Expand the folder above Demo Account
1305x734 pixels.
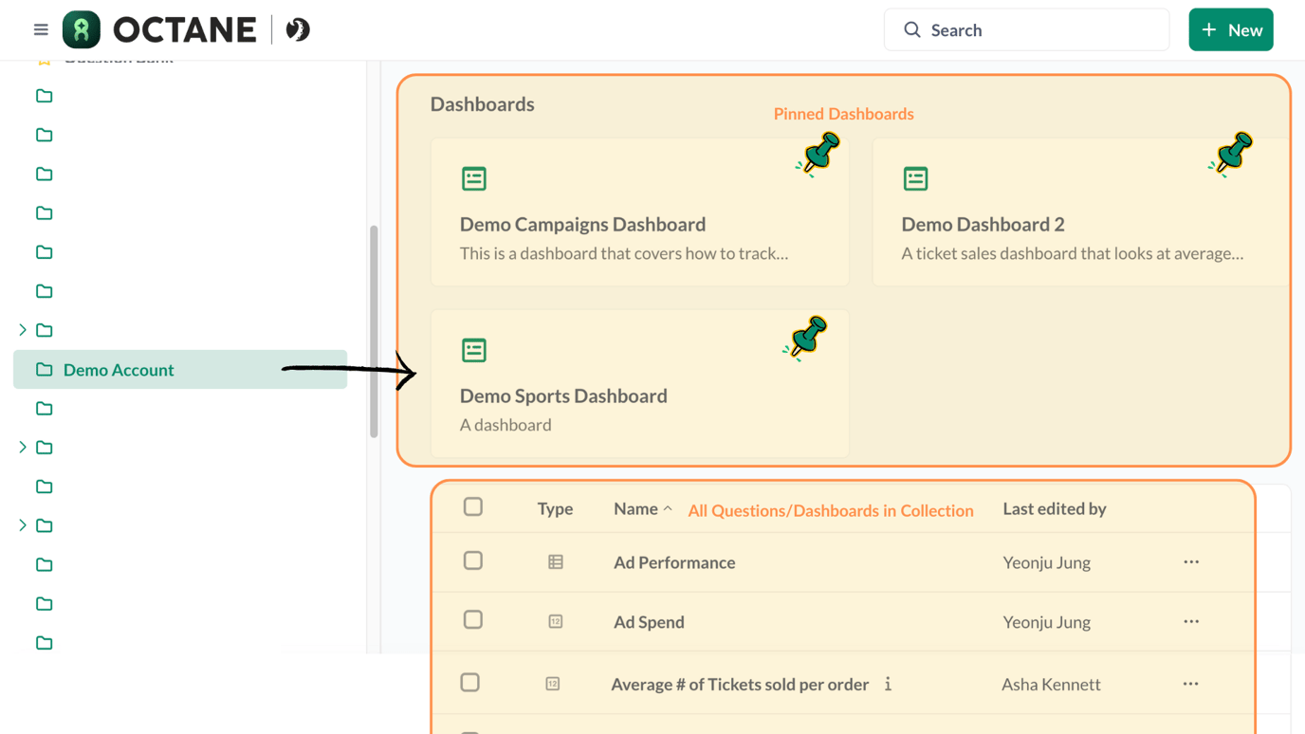click(23, 330)
